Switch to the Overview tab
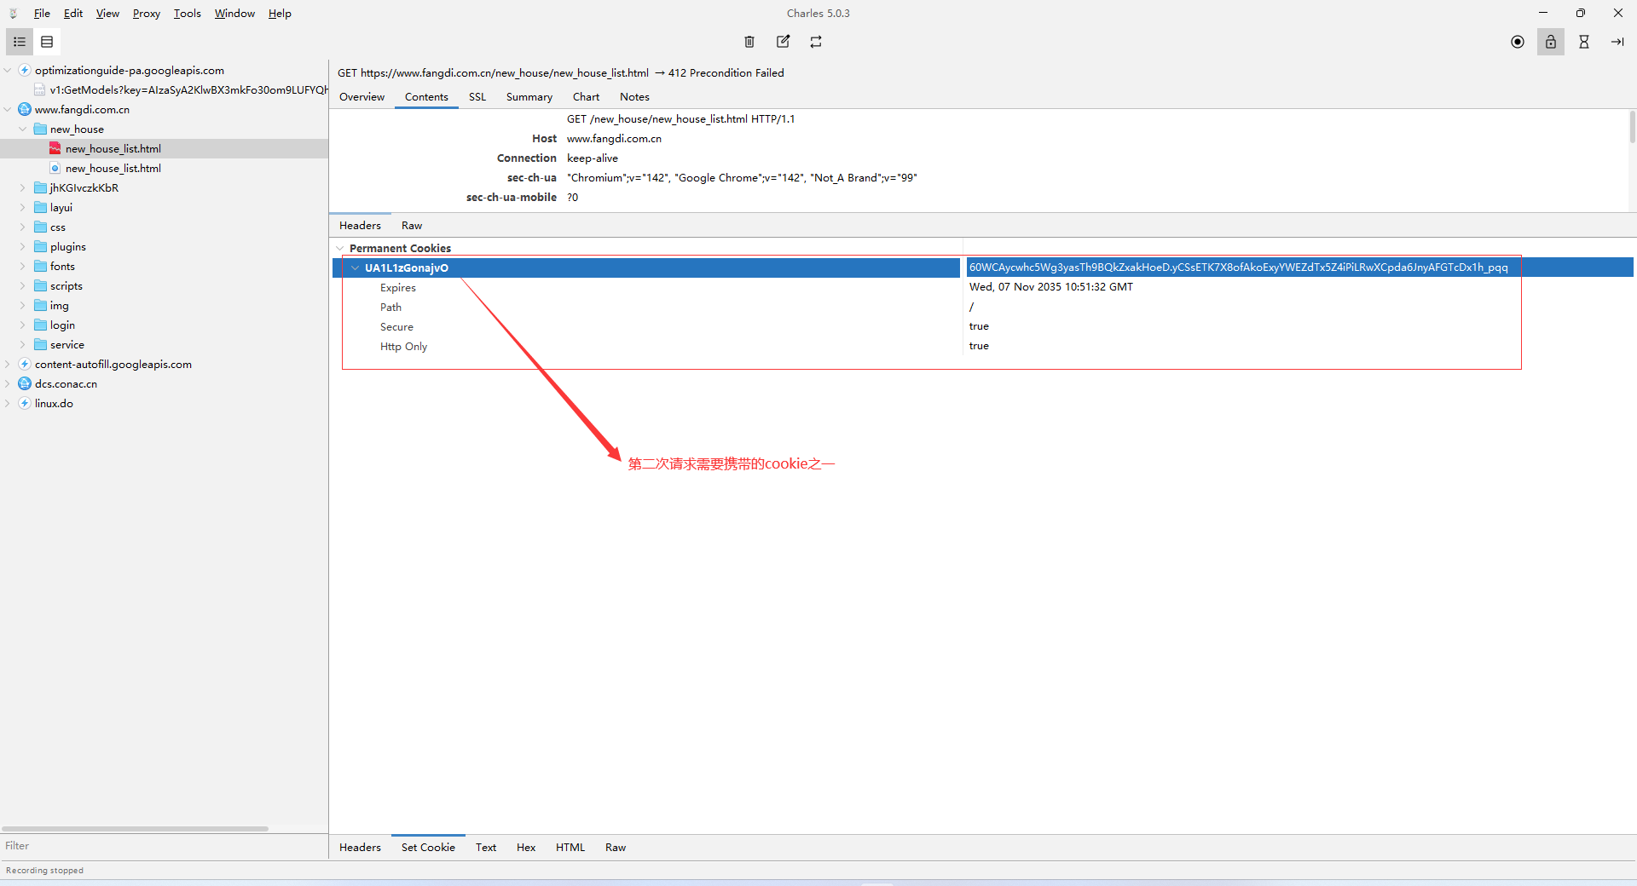This screenshot has height=886, width=1637. pyautogui.click(x=362, y=97)
